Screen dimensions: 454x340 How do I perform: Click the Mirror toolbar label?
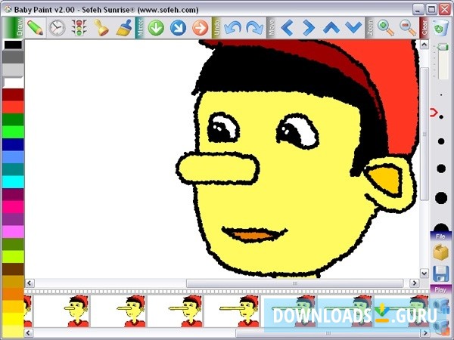140,28
